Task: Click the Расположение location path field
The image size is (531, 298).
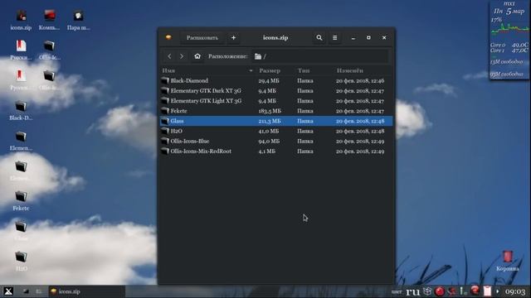Action: pyautogui.click(x=320, y=56)
